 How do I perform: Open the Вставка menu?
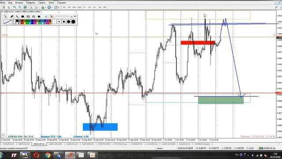click(19, 3)
